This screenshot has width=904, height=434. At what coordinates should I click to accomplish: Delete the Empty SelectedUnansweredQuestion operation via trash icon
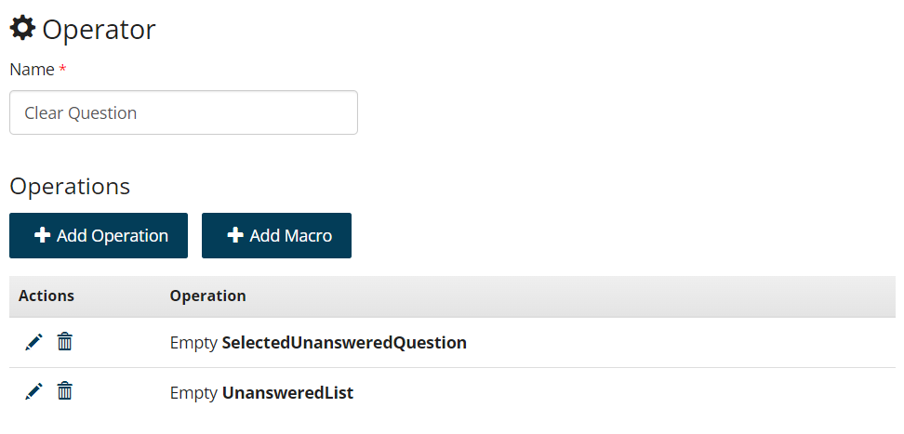pos(64,342)
